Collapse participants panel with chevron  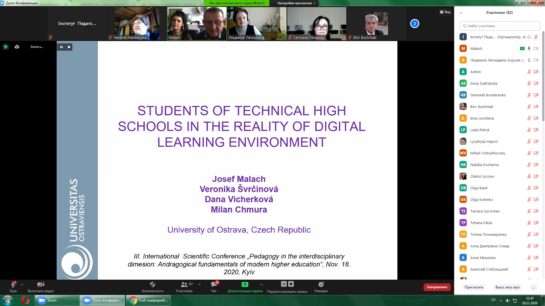[x=461, y=13]
